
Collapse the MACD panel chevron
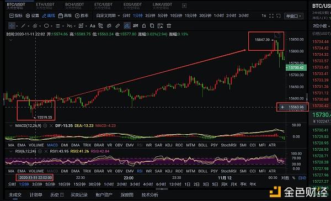pos(11,125)
